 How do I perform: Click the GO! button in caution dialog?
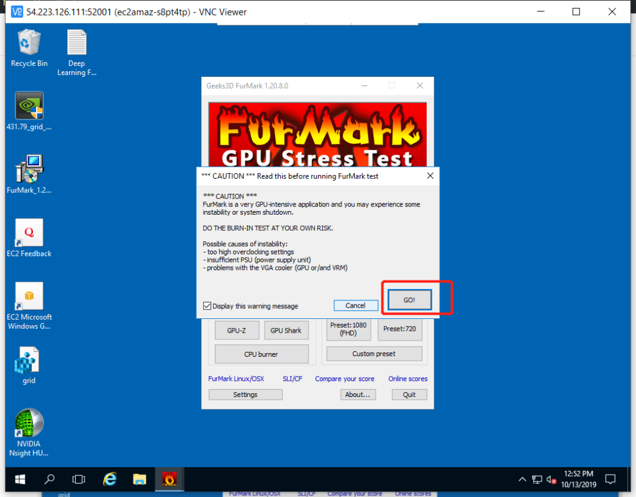409,300
